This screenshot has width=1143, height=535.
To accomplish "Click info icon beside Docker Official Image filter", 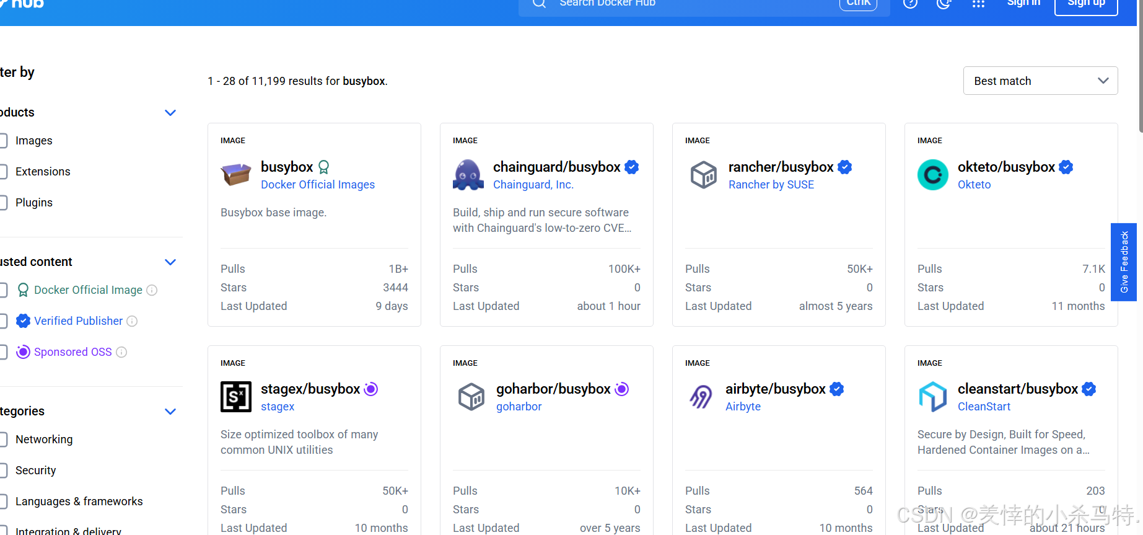I will pyautogui.click(x=152, y=290).
